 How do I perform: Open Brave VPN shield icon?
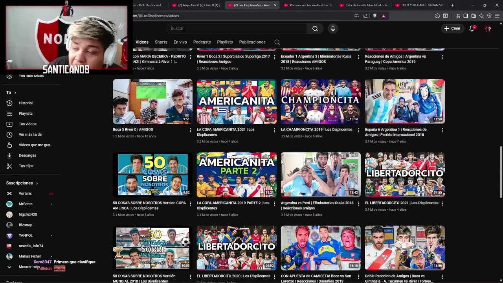(x=489, y=16)
